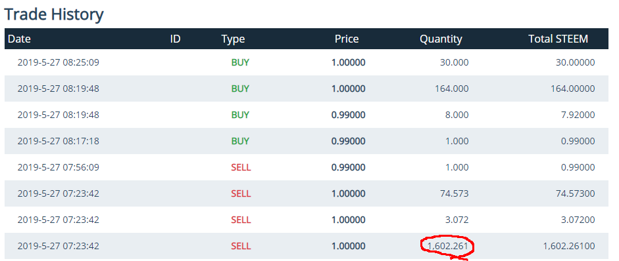Click the price in the 74.573 row
The image size is (619, 261).
tap(349, 193)
